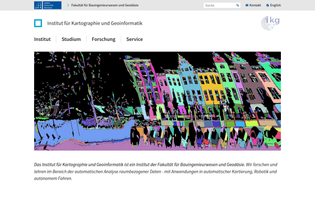Click the globe icon beside English
The height and width of the screenshot is (197, 315).
267,5
